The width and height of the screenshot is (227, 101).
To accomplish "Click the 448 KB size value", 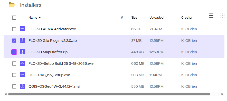I will (137, 52).
